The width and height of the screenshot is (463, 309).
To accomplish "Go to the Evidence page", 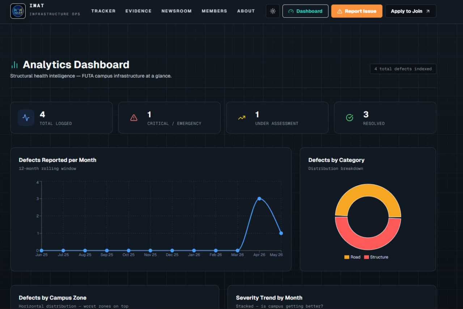I will pyautogui.click(x=139, y=11).
